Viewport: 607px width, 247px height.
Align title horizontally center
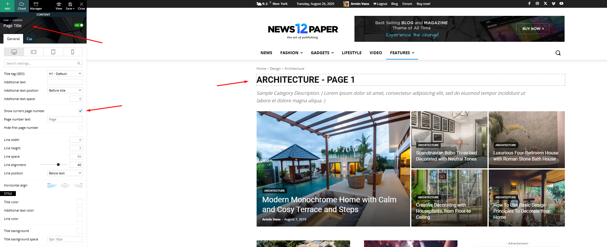tap(65, 185)
